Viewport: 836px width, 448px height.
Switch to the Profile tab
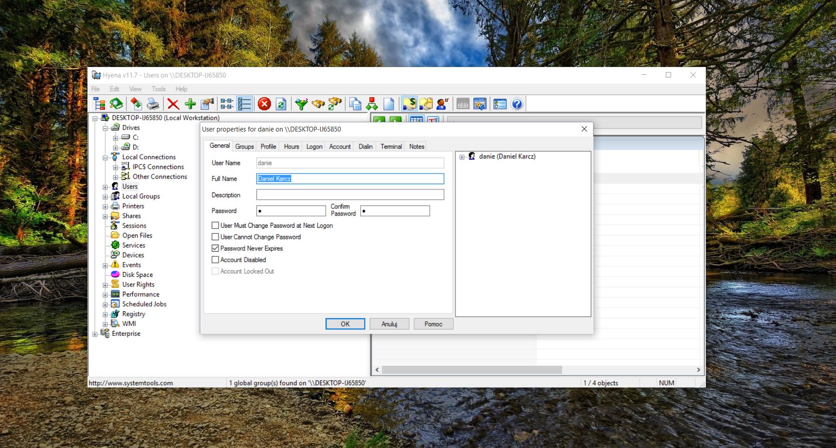pos(268,146)
